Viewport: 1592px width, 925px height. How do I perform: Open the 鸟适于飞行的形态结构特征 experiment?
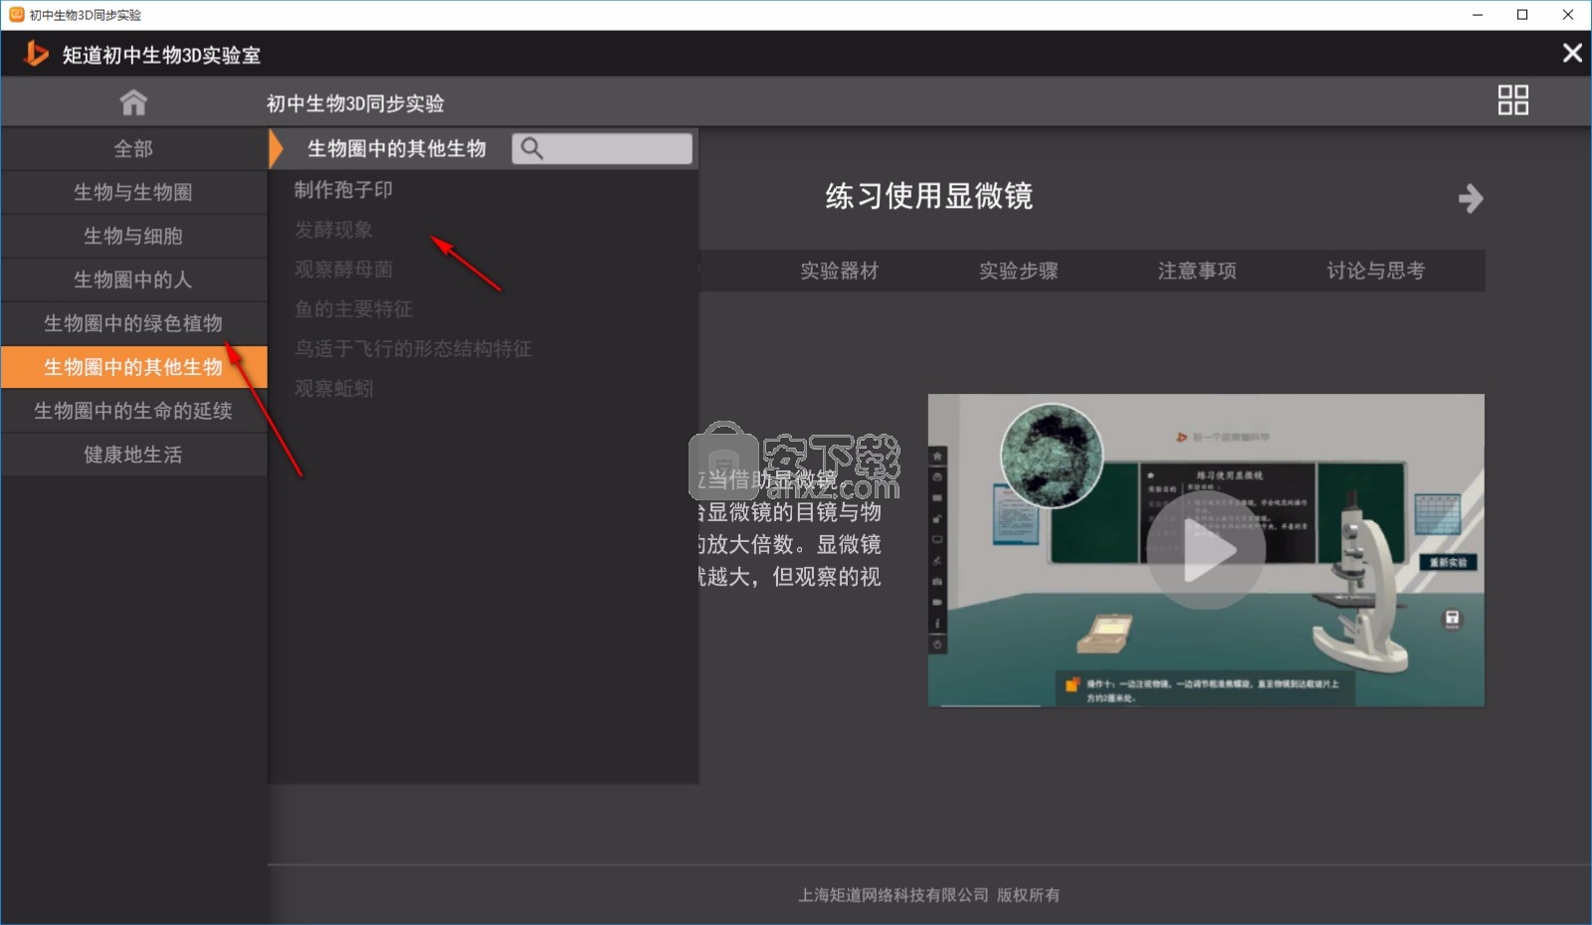[x=413, y=348]
